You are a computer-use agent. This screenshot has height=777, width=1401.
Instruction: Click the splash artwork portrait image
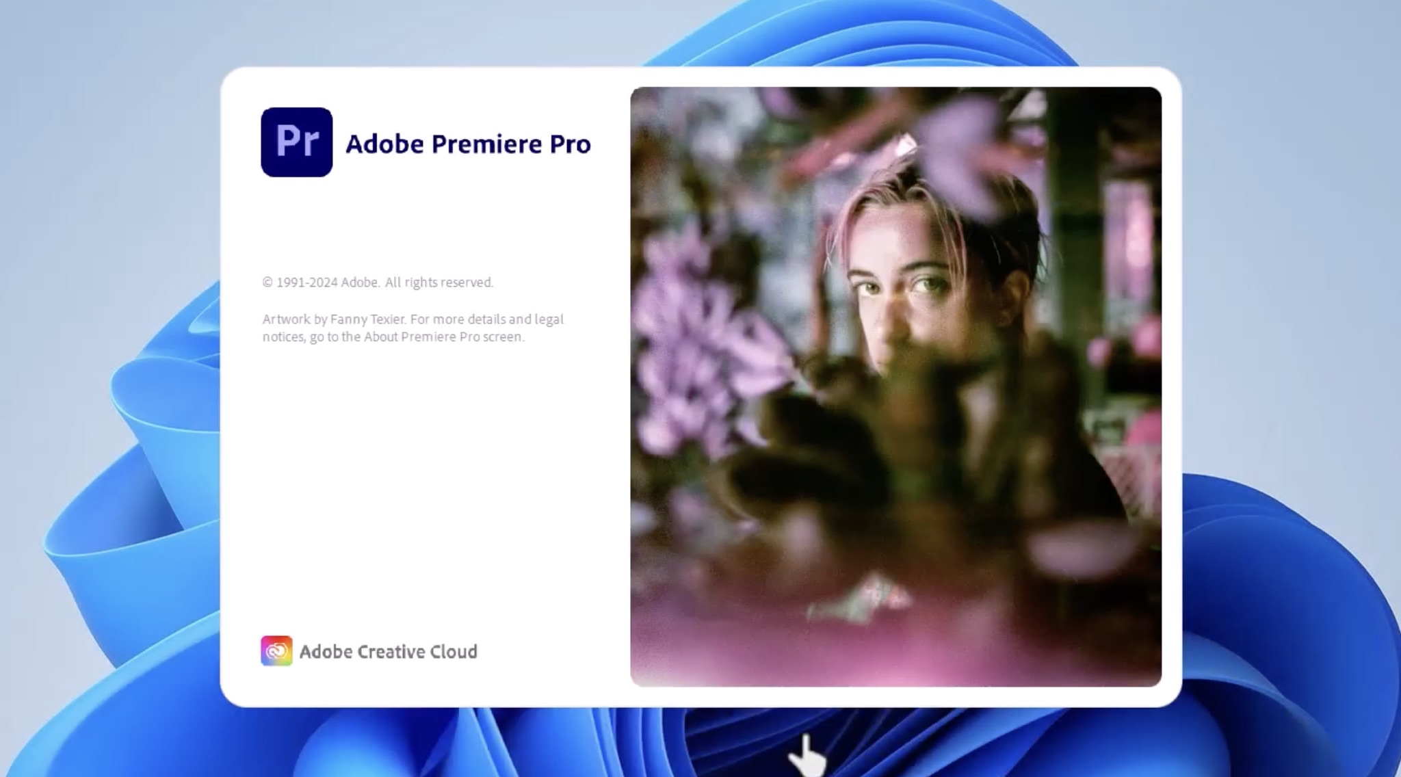(895, 386)
